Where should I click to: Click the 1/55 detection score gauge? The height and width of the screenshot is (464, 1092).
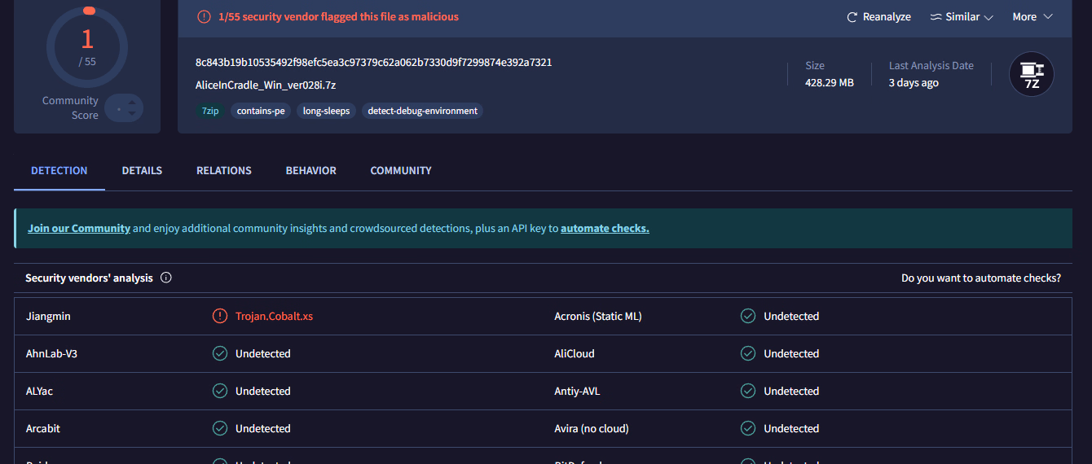tap(87, 46)
